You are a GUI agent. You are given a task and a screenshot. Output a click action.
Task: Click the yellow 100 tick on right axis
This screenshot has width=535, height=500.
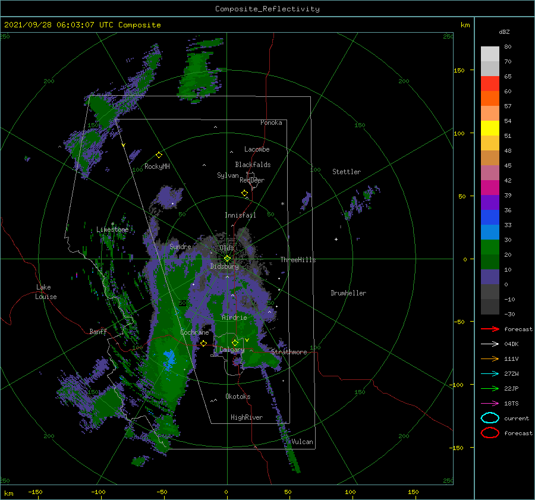459,133
